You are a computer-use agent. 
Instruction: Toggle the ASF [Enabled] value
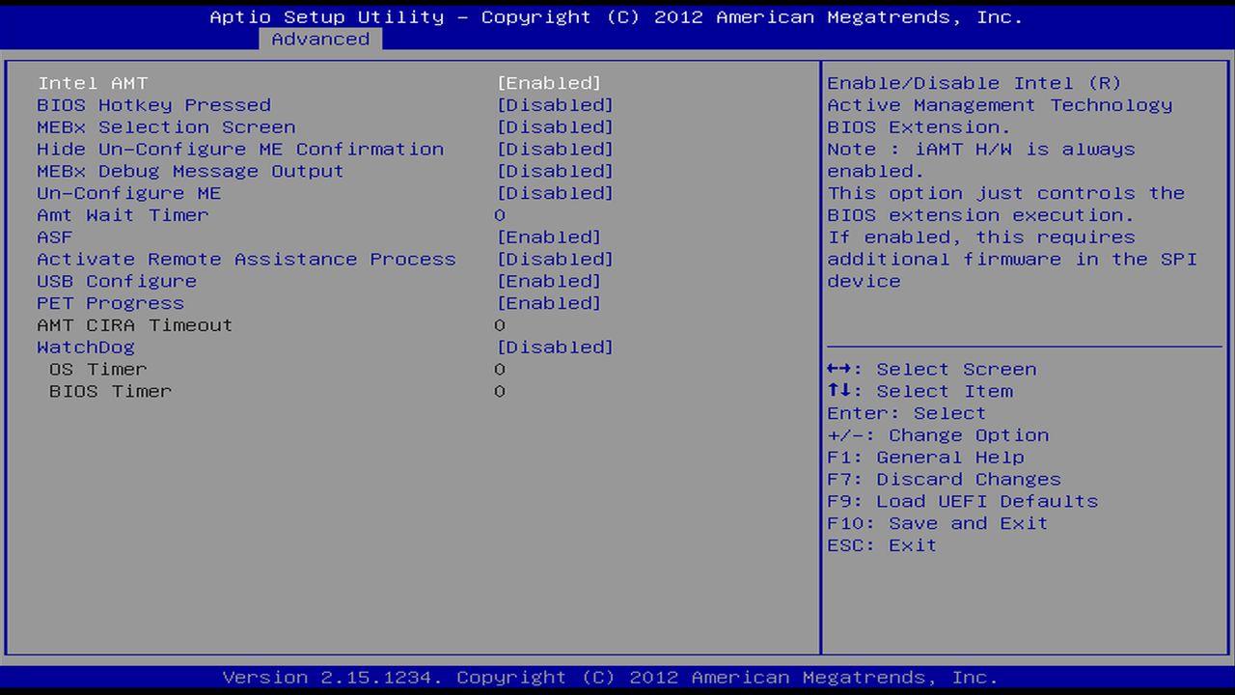click(x=549, y=237)
